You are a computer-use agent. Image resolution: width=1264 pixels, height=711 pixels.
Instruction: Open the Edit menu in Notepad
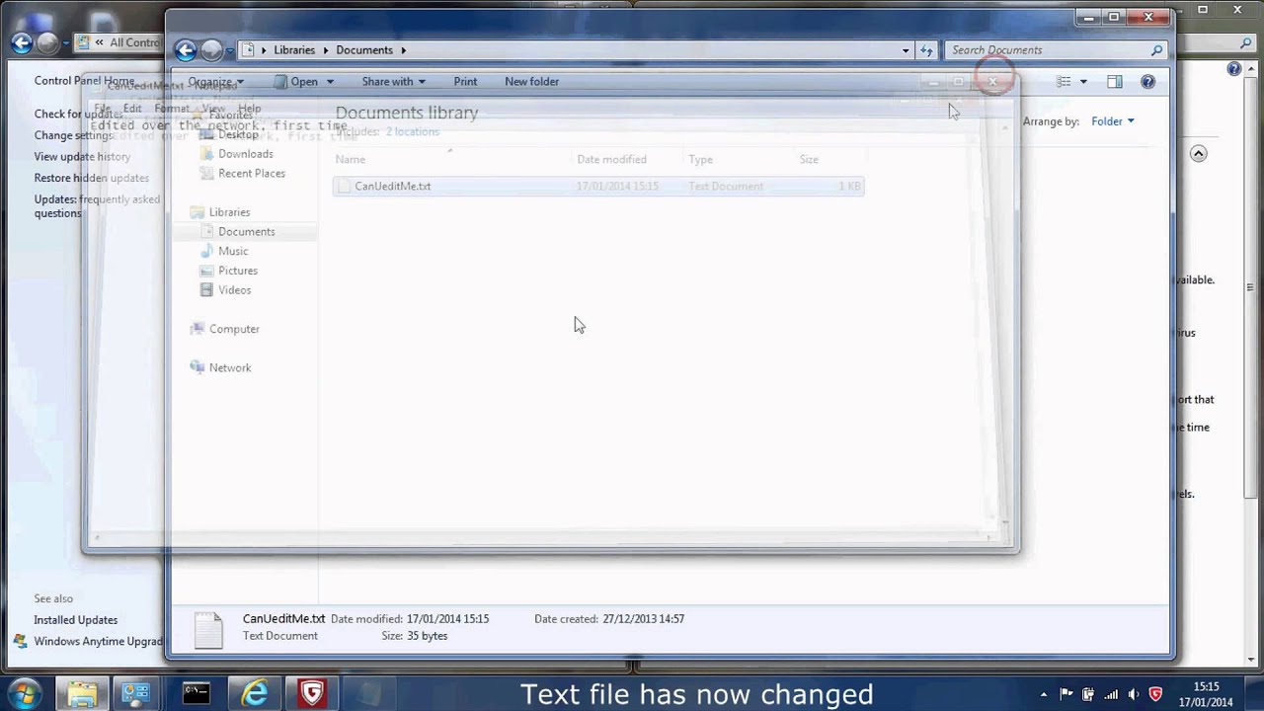coord(132,109)
